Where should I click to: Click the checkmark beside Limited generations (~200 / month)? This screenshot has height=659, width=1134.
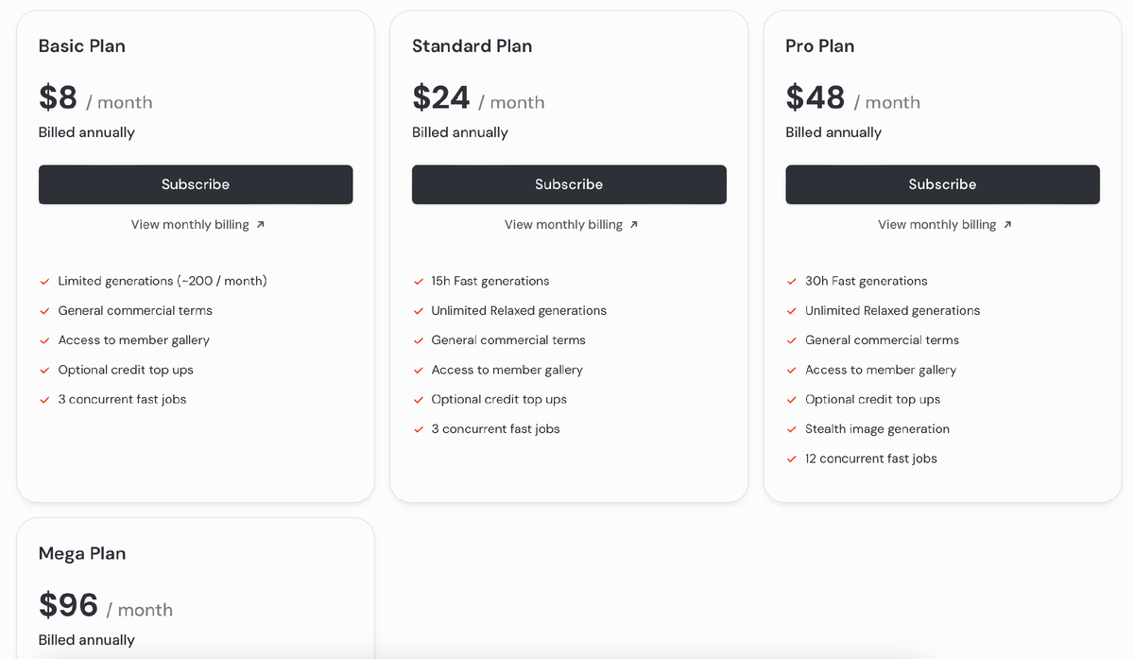[45, 282]
